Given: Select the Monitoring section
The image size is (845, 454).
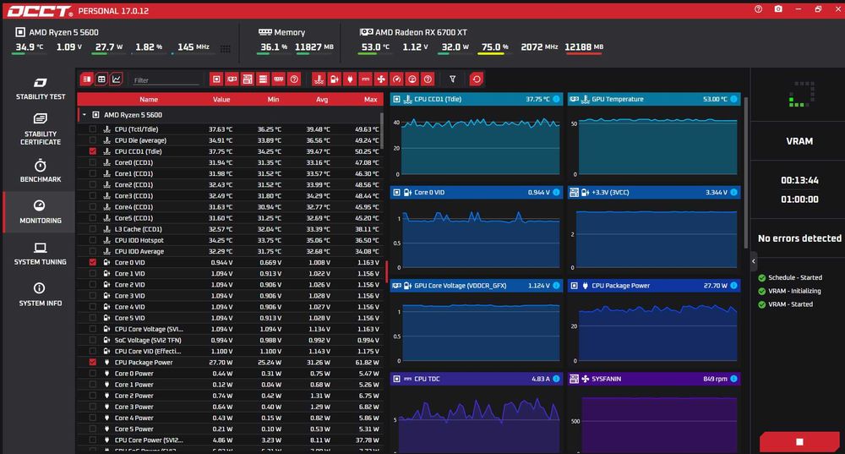Looking at the screenshot, I should click(41, 212).
